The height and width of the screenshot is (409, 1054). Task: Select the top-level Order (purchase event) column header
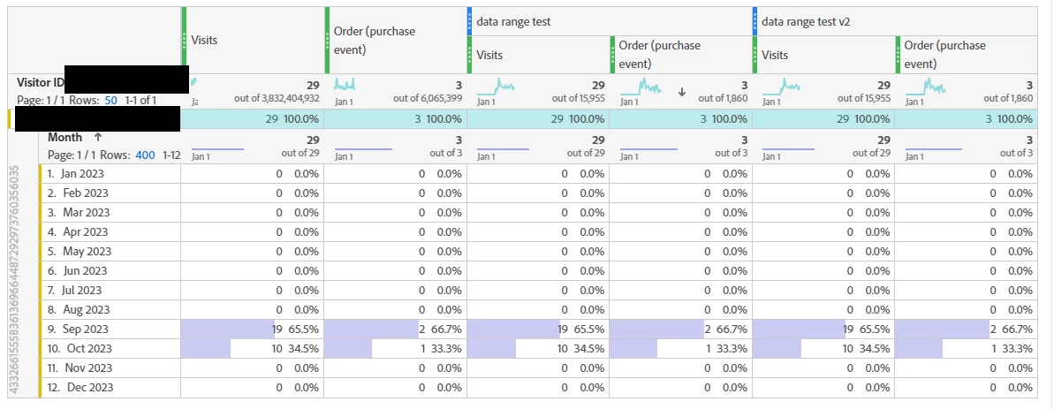point(395,41)
